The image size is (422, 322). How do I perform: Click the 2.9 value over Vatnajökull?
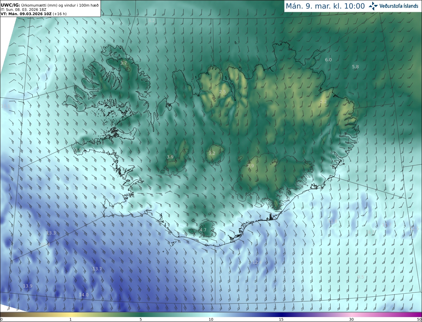click(251, 166)
